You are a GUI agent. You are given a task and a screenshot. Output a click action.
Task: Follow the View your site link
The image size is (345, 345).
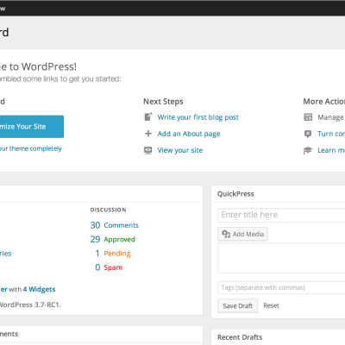(180, 150)
